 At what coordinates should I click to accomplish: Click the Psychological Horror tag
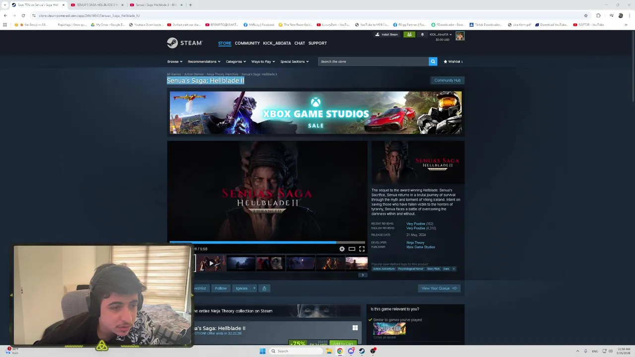pyautogui.click(x=411, y=269)
